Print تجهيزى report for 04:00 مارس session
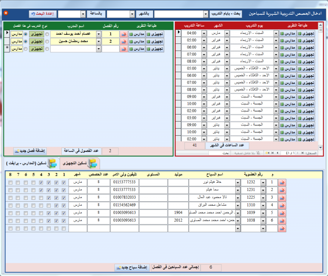The height and width of the screenshot is (276, 328). point(306,33)
